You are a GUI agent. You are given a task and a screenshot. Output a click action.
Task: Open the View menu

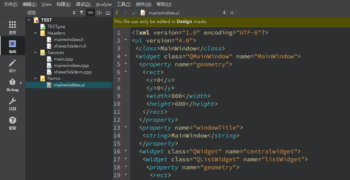pyautogui.click(x=46, y=4)
